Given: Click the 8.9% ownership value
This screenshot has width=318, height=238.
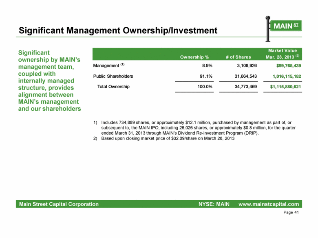Looking at the screenshot, I should [x=207, y=66].
